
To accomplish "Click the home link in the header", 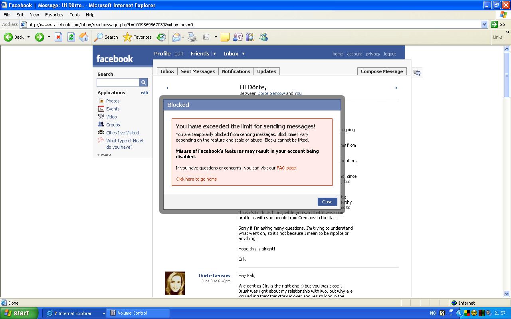I will tap(338, 54).
